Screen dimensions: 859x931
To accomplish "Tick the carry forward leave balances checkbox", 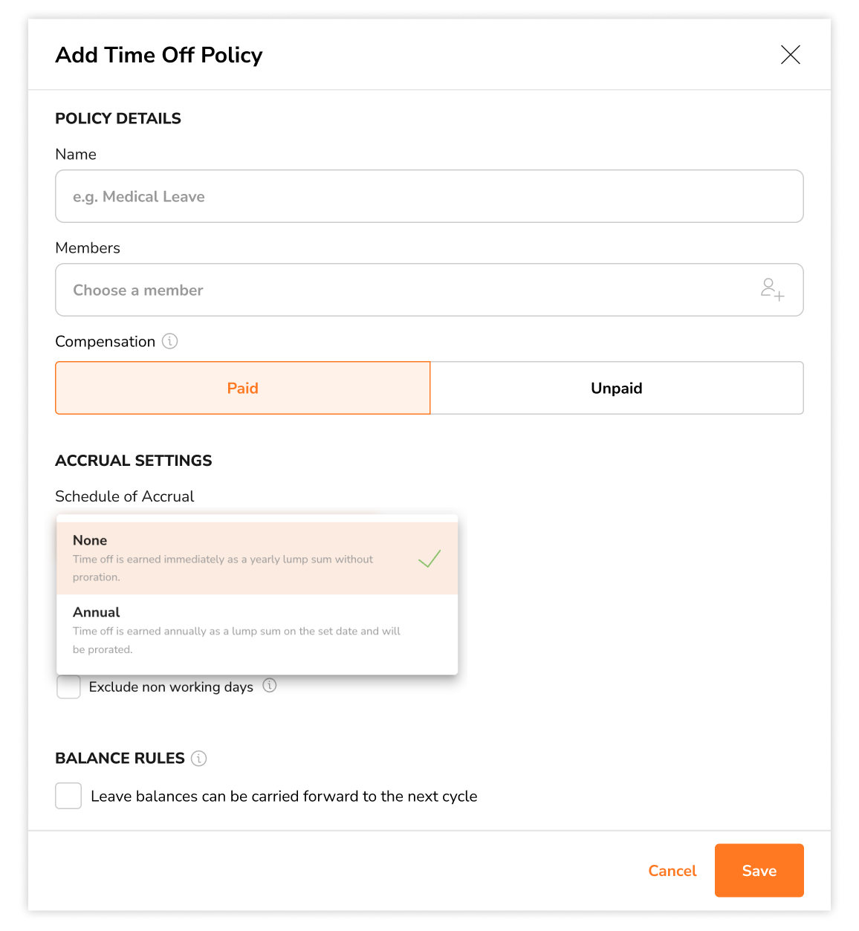I will click(x=68, y=796).
